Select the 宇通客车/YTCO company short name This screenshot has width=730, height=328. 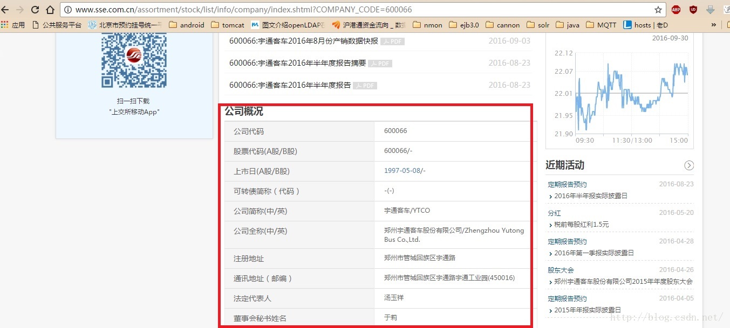[407, 211]
